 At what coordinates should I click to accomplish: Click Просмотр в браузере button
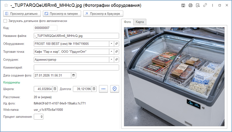[x=103, y=14]
